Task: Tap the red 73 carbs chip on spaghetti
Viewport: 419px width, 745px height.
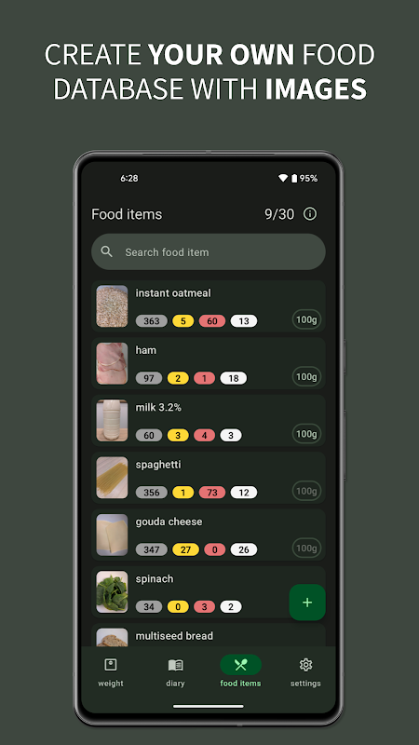Action: click(212, 493)
